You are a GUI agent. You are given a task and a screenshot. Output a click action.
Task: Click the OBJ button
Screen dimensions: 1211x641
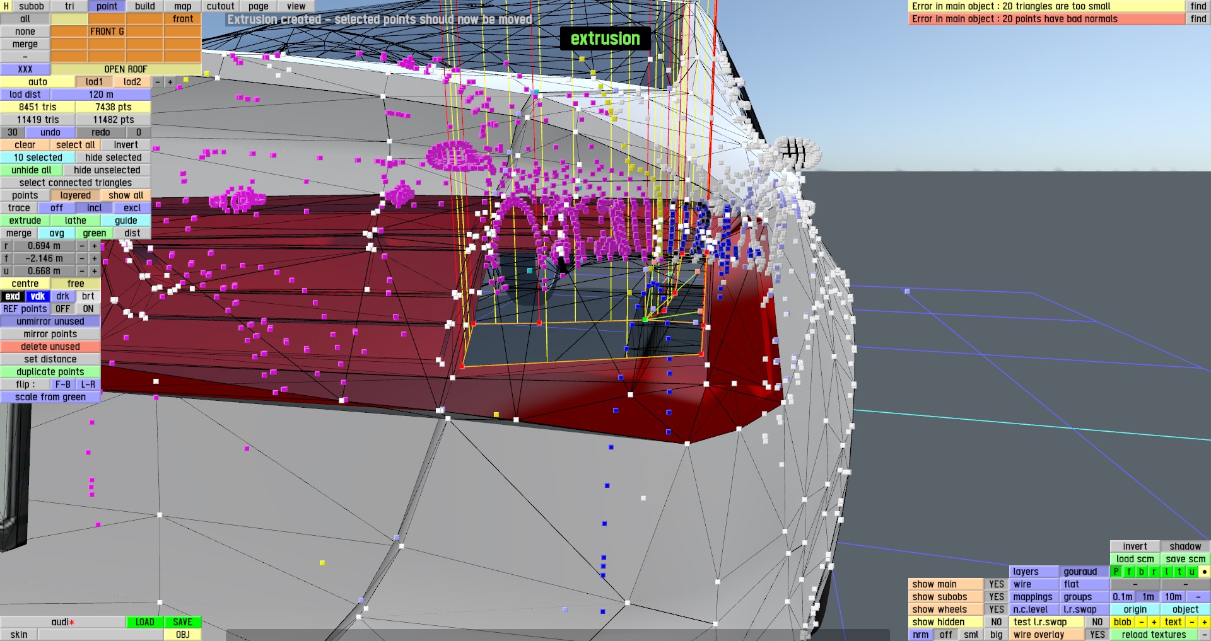click(183, 635)
